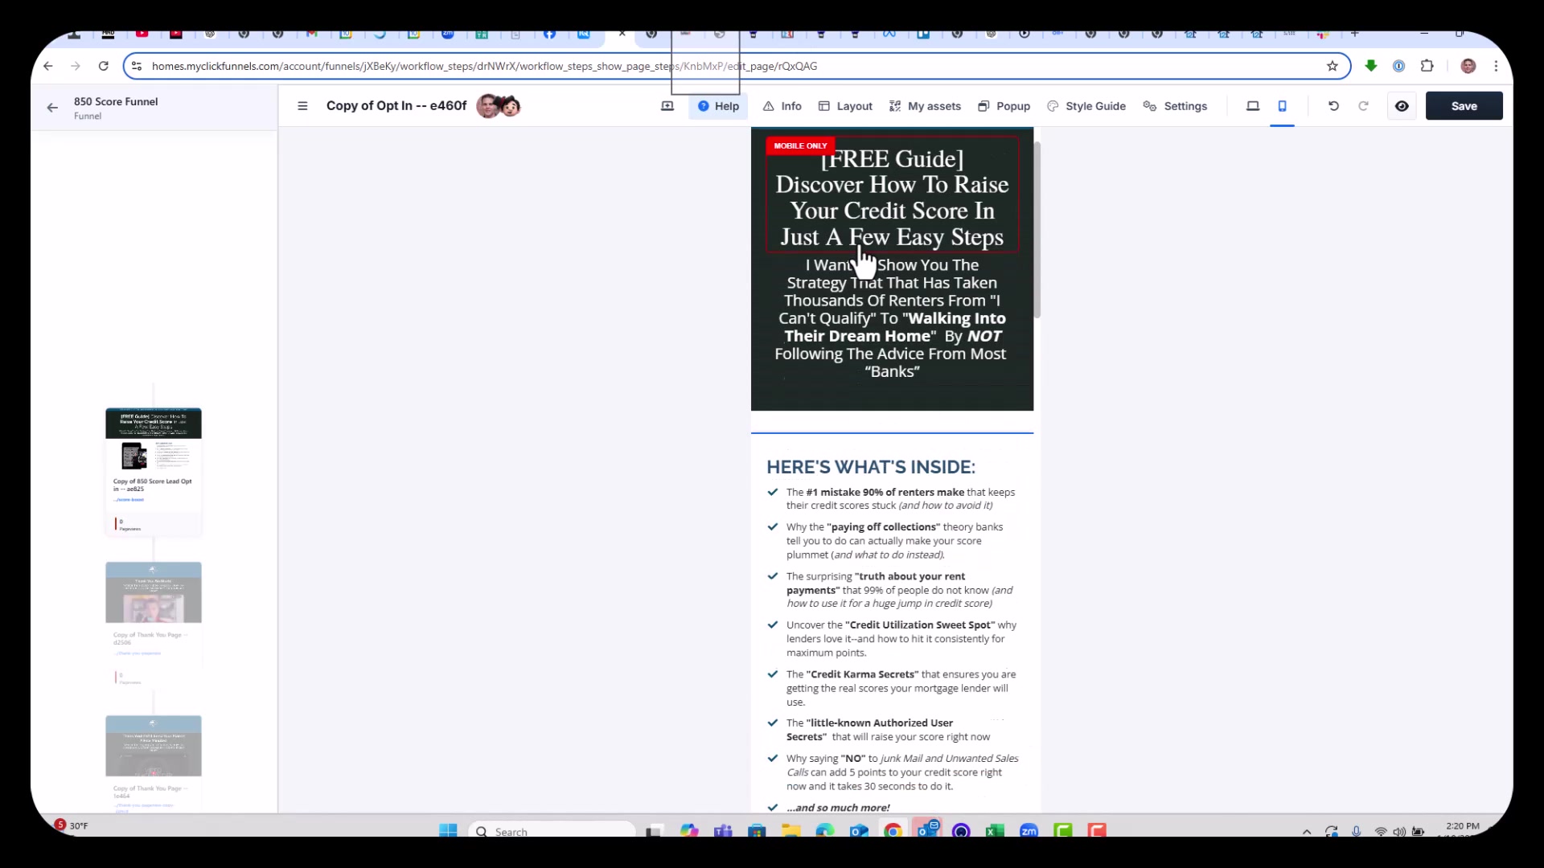This screenshot has height=868, width=1544.
Task: Open the Help menu
Action: [718, 106]
